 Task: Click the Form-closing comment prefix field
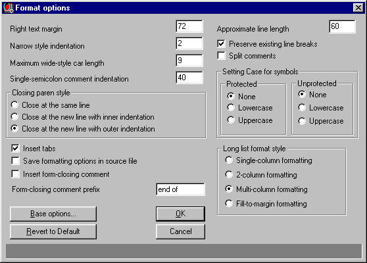click(x=180, y=189)
